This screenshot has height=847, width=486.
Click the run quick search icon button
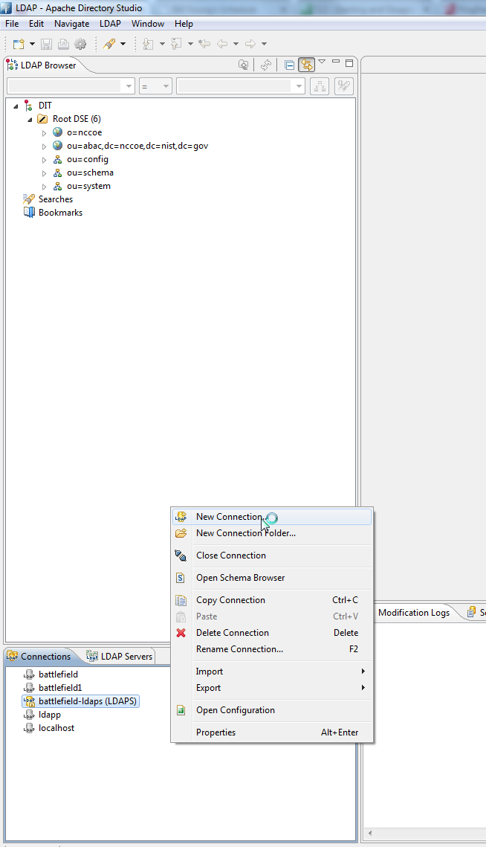click(344, 86)
